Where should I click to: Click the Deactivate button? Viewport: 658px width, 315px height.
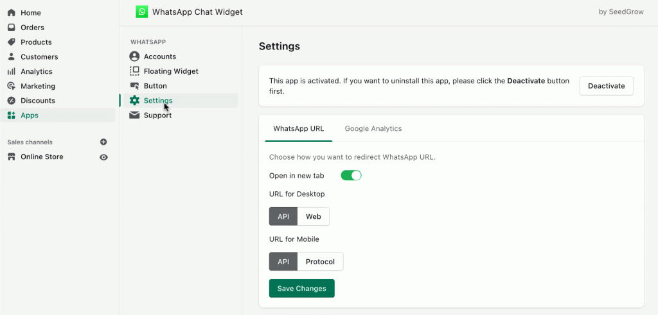point(606,86)
